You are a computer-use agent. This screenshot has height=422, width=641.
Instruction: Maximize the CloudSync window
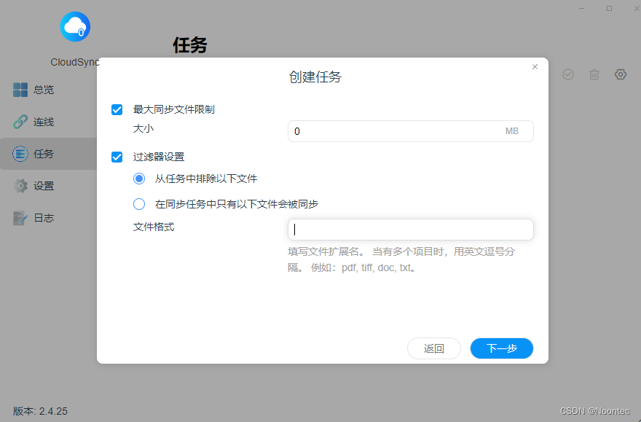(609, 9)
